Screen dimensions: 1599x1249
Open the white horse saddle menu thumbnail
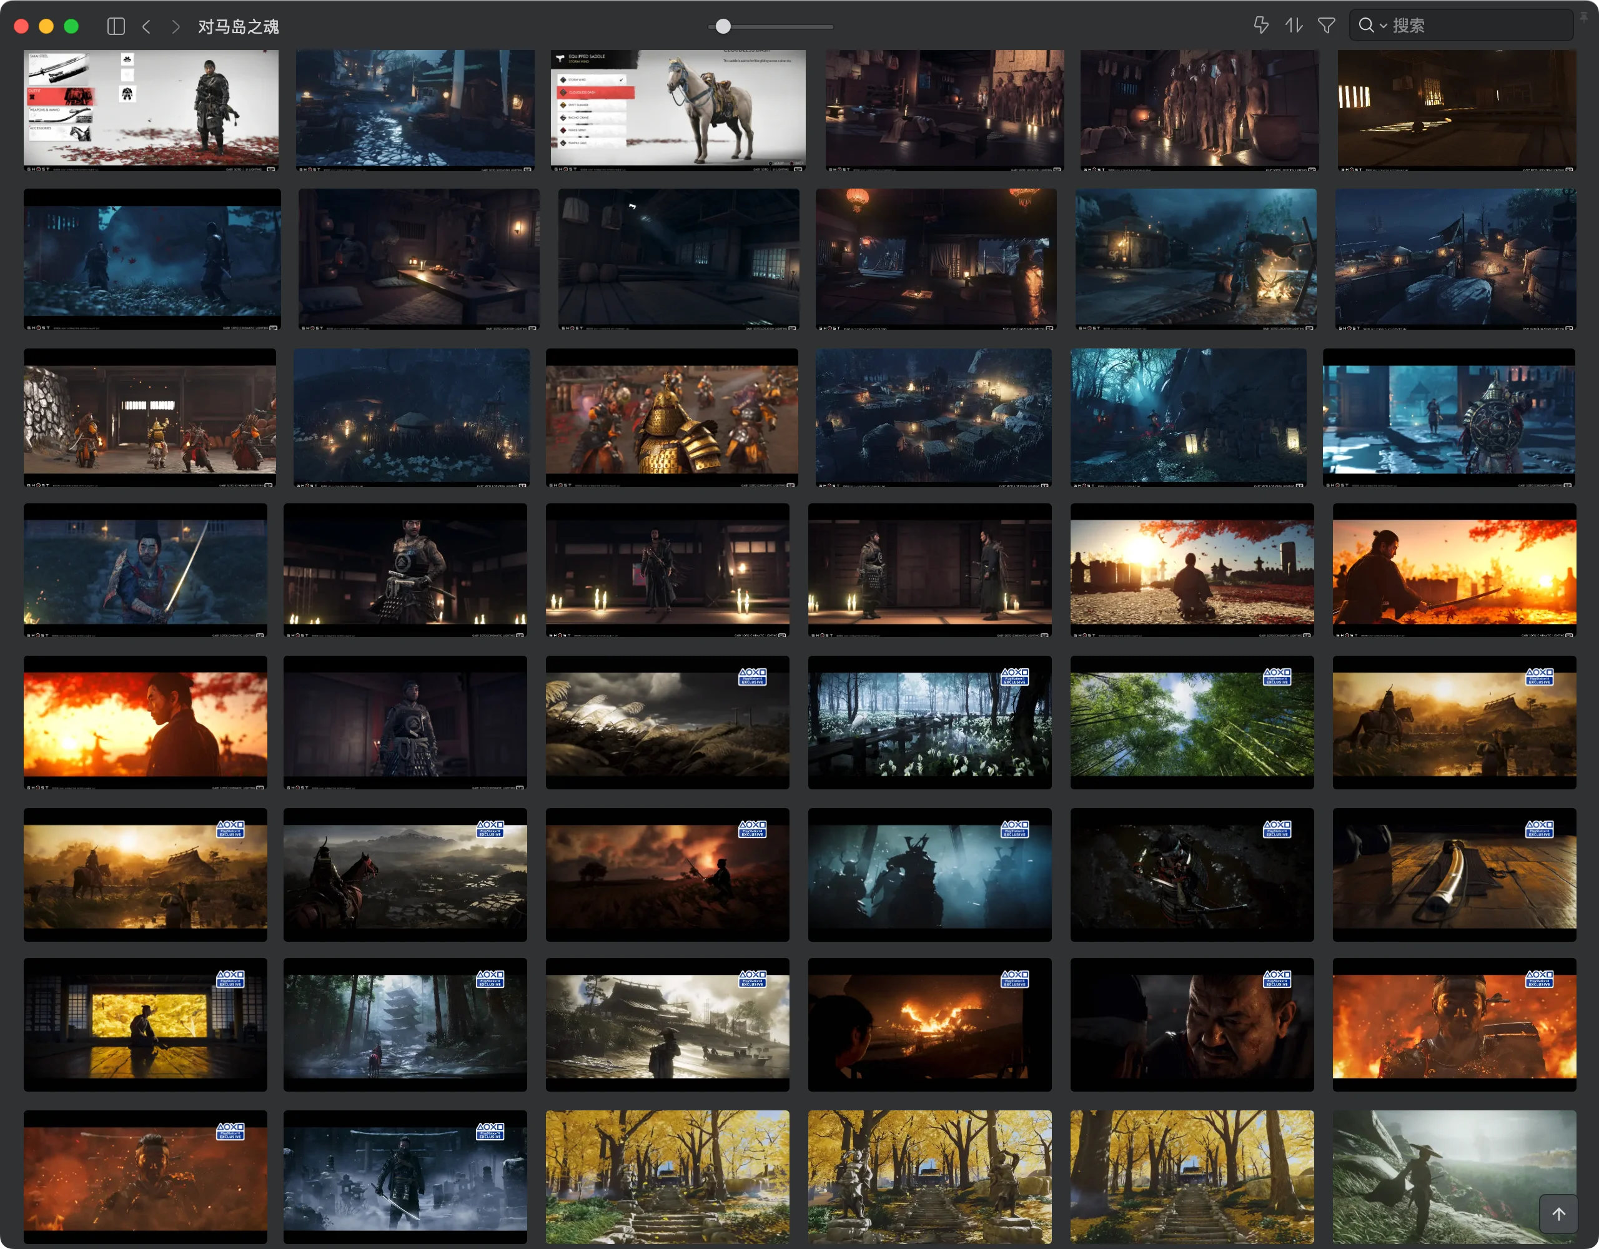[678, 111]
